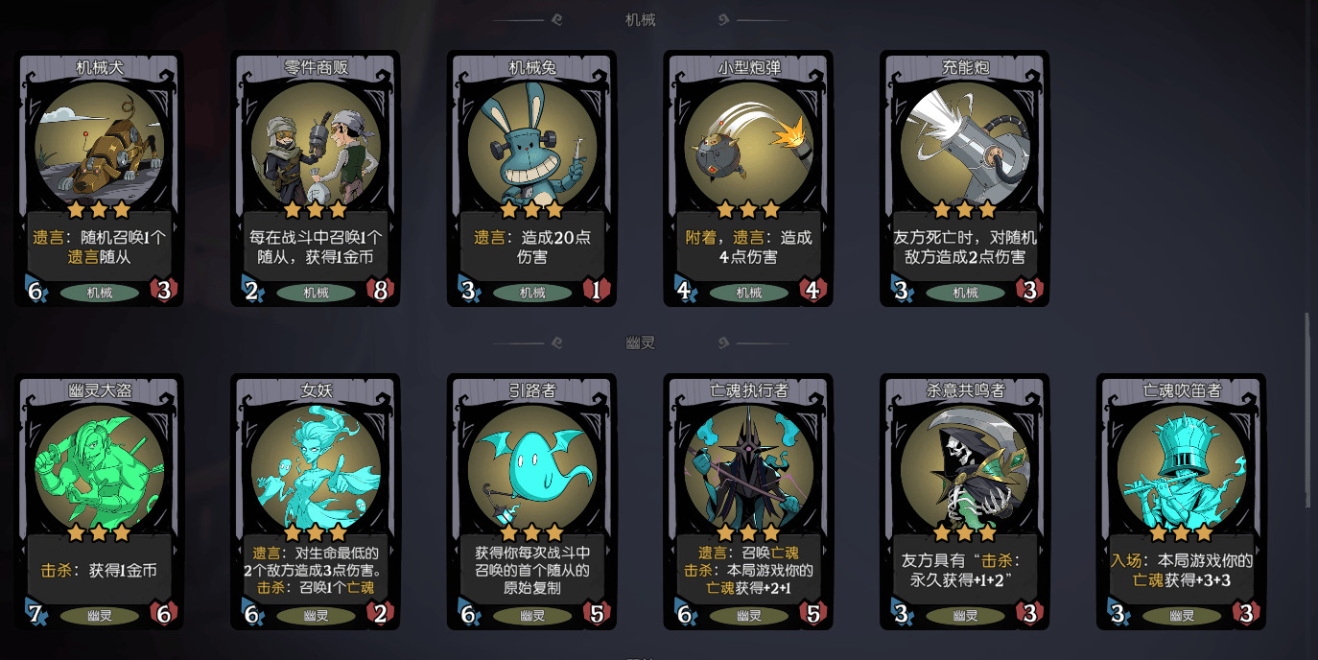Select the 小型炮弹 bomb illustration
The image size is (1318, 660).
(749, 144)
